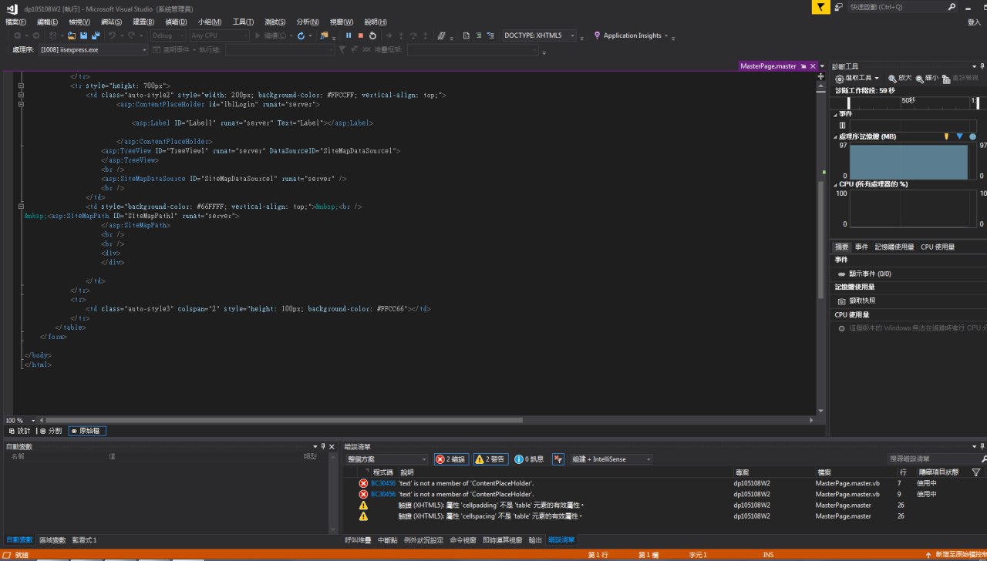This screenshot has height=561, width=987.
Task: Toggle the 2 錯誤 errors filter
Action: click(x=450, y=459)
